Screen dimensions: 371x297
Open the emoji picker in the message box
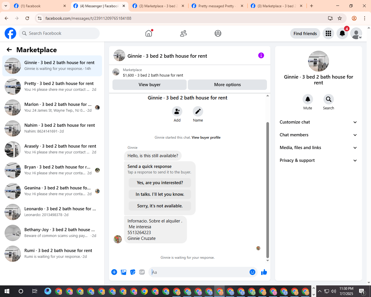point(252,272)
